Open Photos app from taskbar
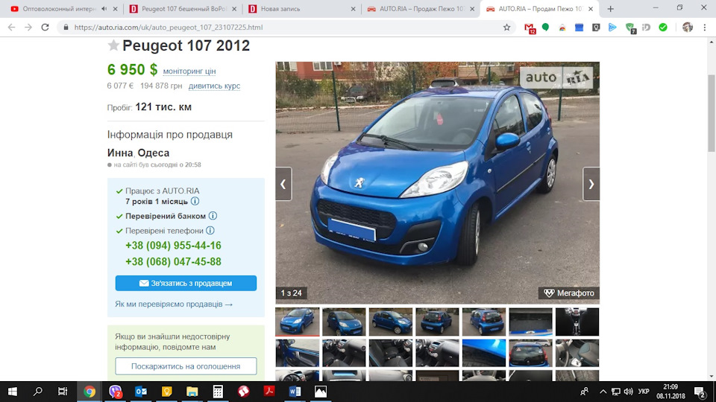 coord(321,392)
